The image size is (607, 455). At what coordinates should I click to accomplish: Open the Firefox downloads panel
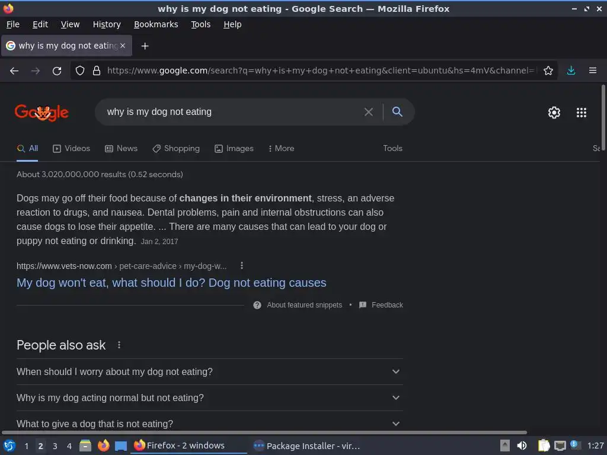pyautogui.click(x=571, y=71)
